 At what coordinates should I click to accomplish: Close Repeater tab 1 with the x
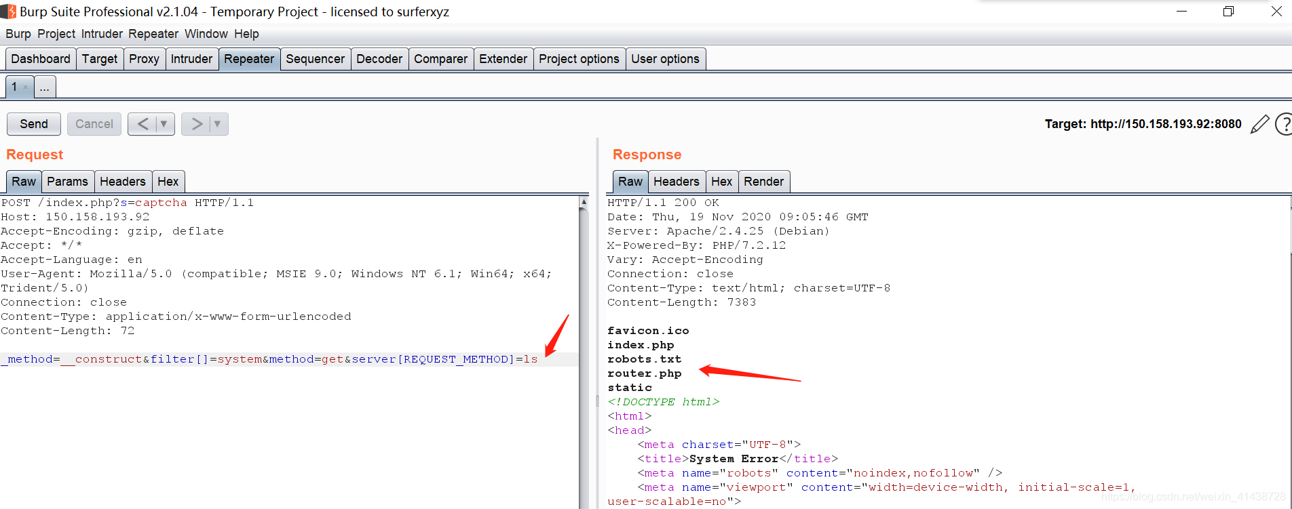coord(26,87)
